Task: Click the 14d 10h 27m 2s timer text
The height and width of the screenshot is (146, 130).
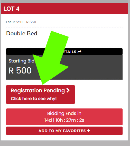Action: (x=64, y=120)
